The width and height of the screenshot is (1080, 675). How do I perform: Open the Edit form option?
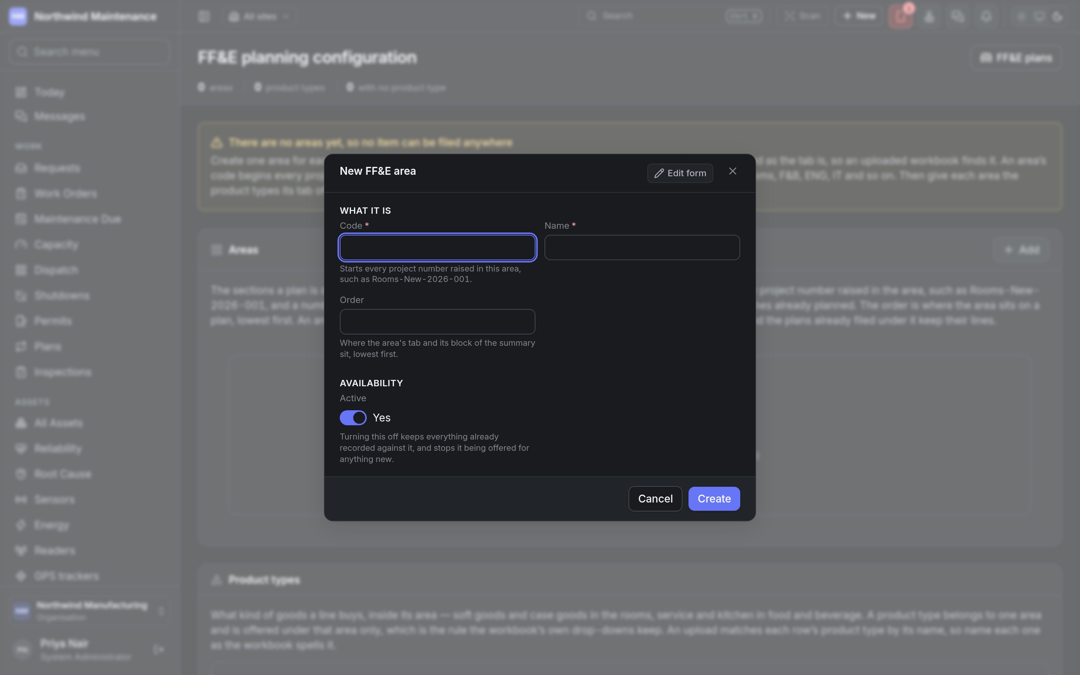tap(679, 173)
